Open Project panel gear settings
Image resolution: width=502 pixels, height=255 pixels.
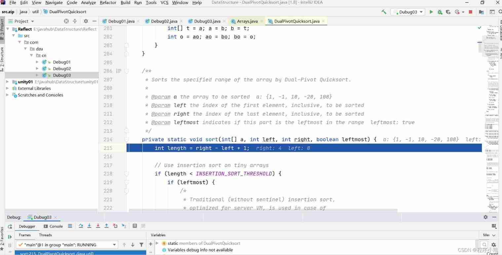(x=86, y=21)
